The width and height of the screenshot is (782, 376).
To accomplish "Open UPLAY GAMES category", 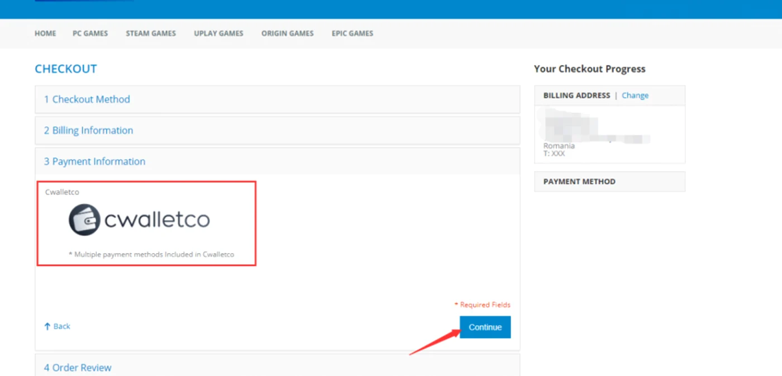I will point(218,34).
